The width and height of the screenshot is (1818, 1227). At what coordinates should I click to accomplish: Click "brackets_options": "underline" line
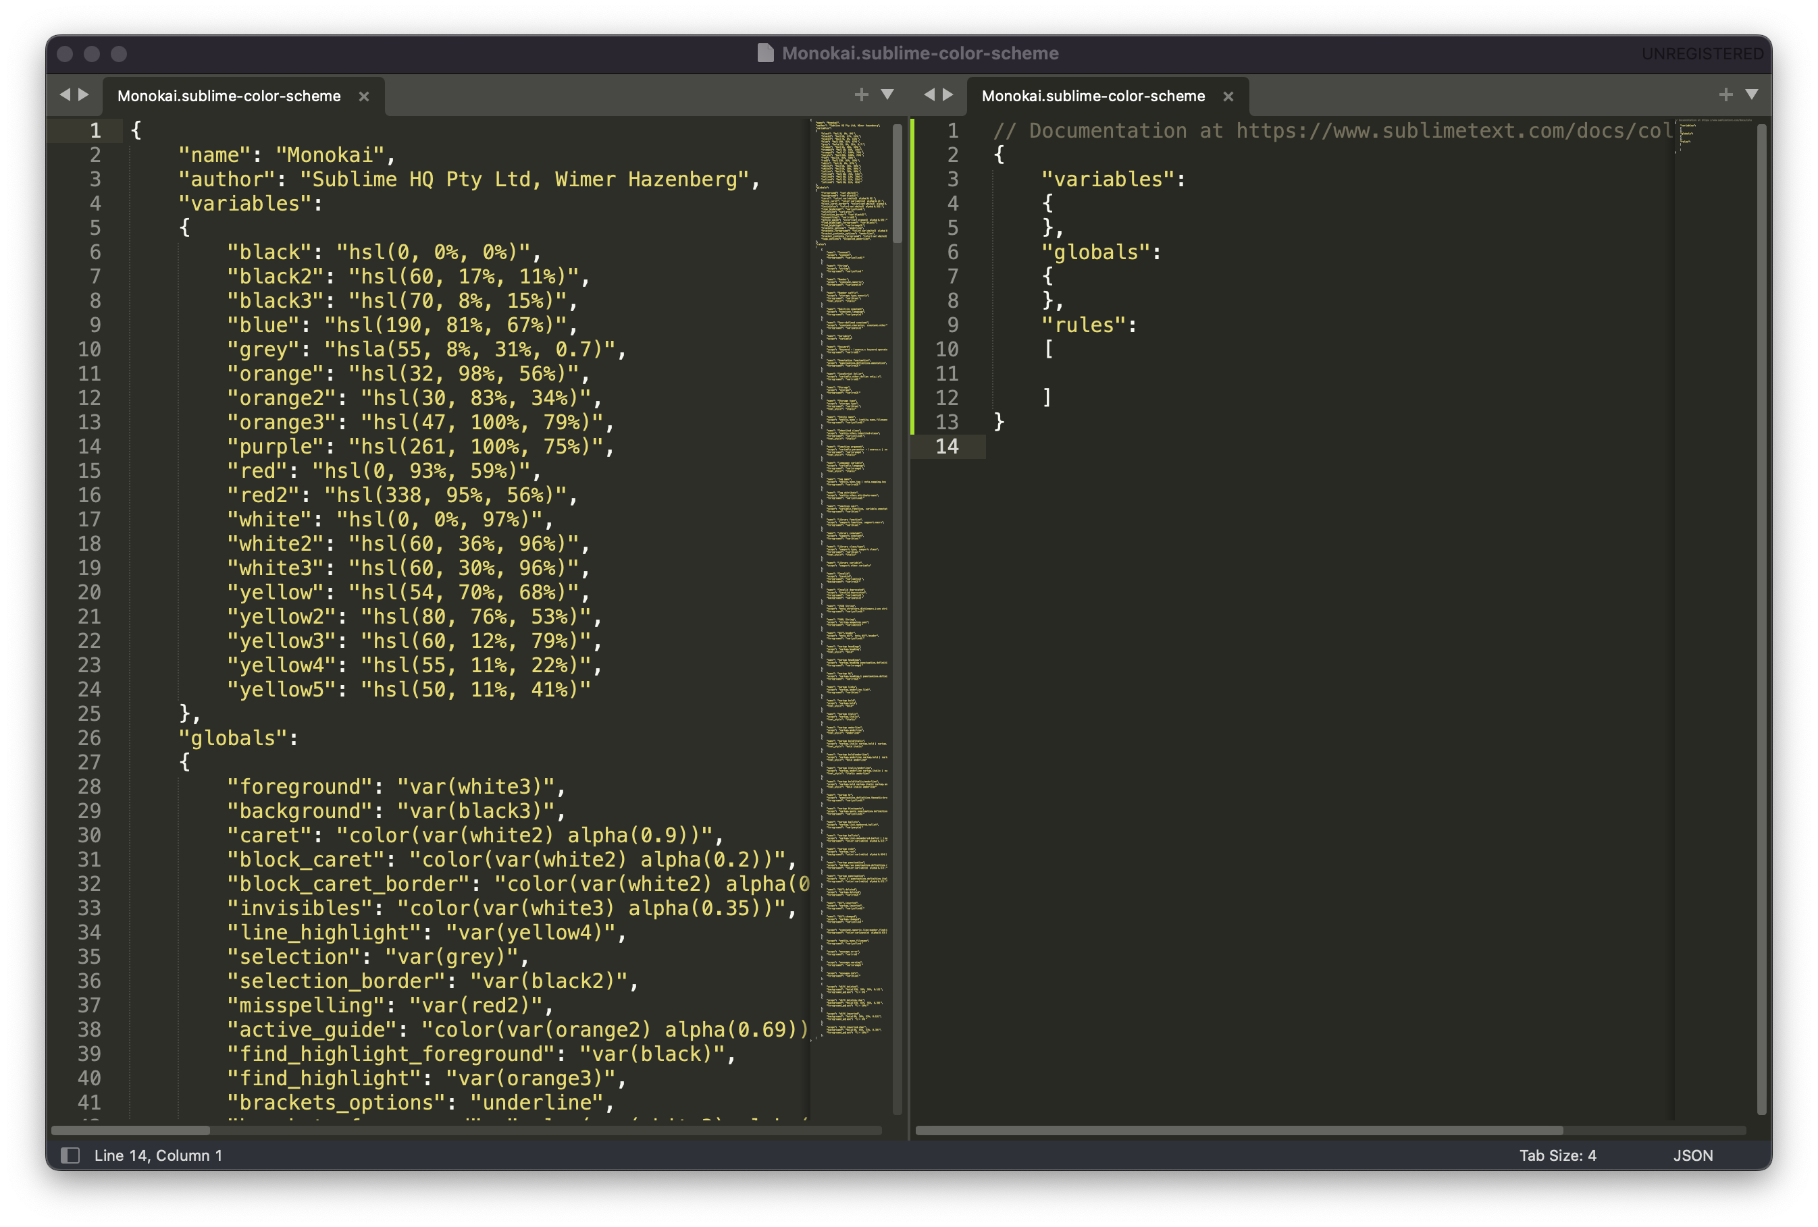[420, 1102]
